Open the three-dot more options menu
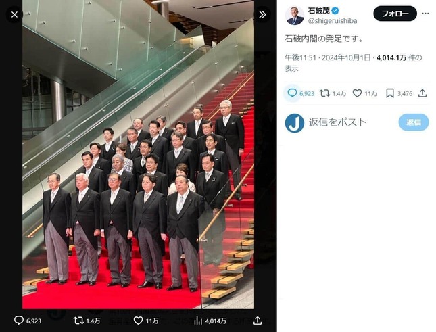 click(x=424, y=14)
